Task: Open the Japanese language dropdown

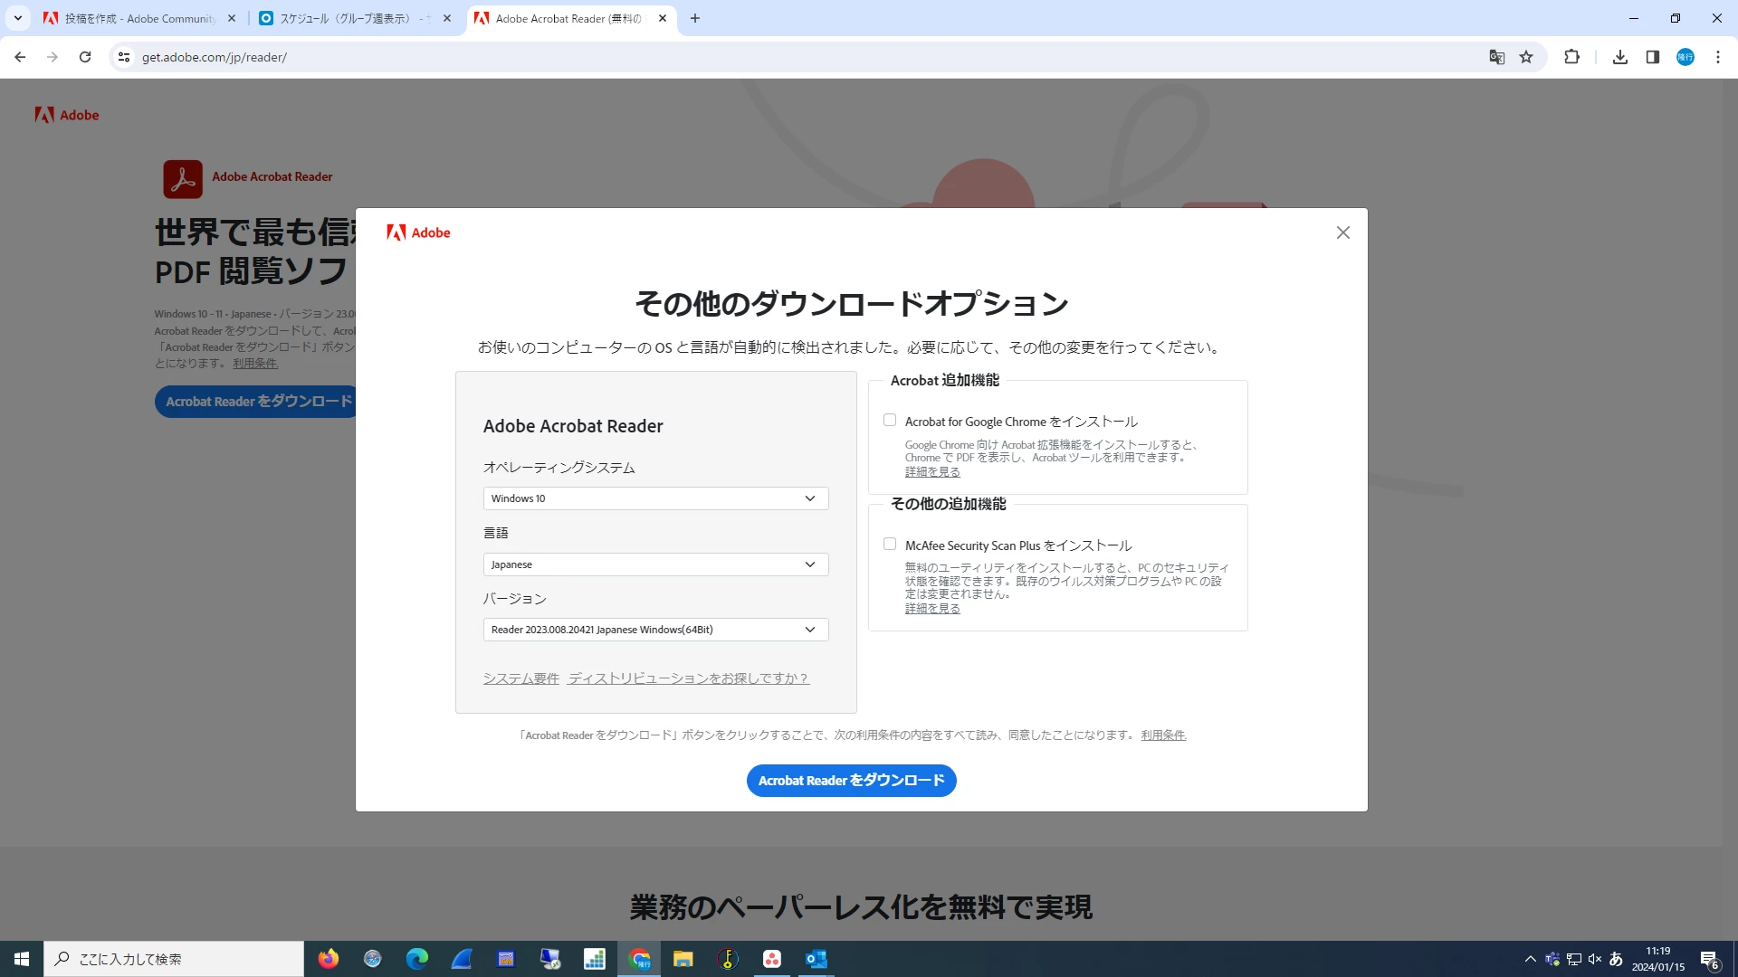Action: (655, 564)
